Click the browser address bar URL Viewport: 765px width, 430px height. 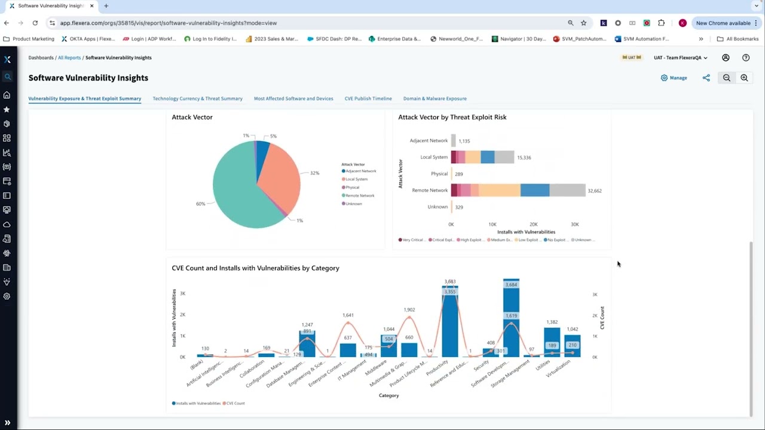169,23
